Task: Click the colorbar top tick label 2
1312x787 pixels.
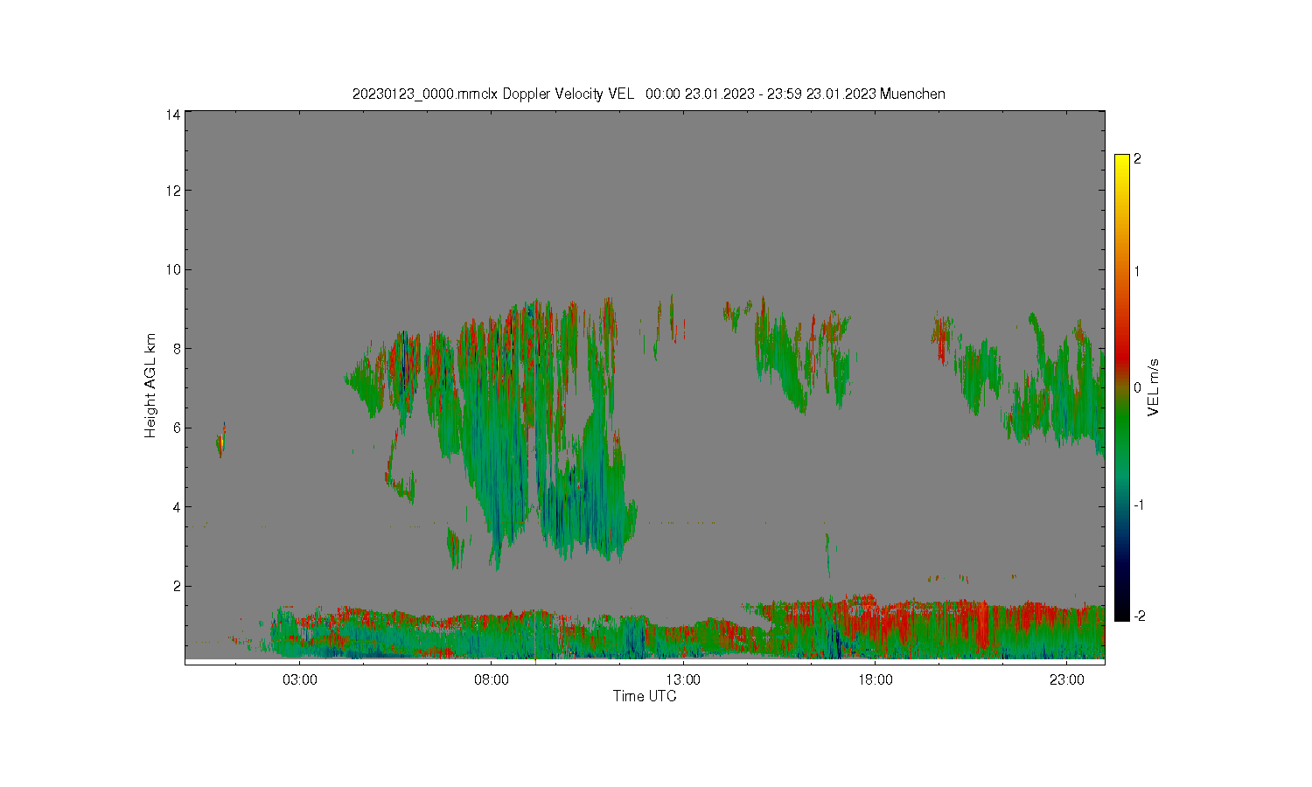Action: click(1137, 159)
